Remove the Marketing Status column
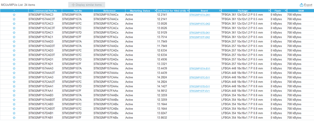Image resolution: width=314 pixels, height=134 pixels. [156, 11]
